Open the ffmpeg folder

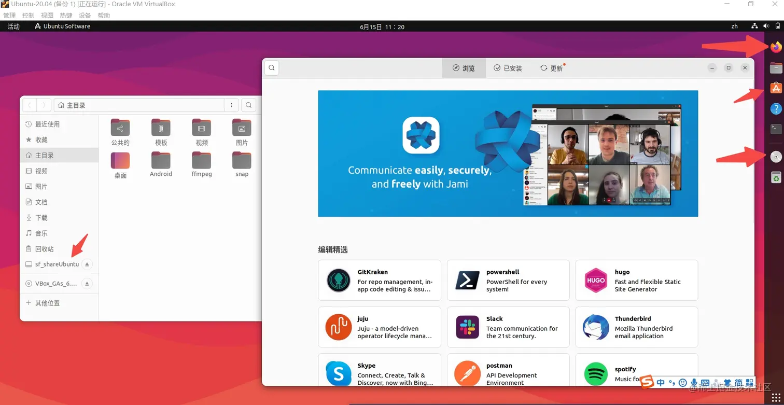pyautogui.click(x=201, y=165)
